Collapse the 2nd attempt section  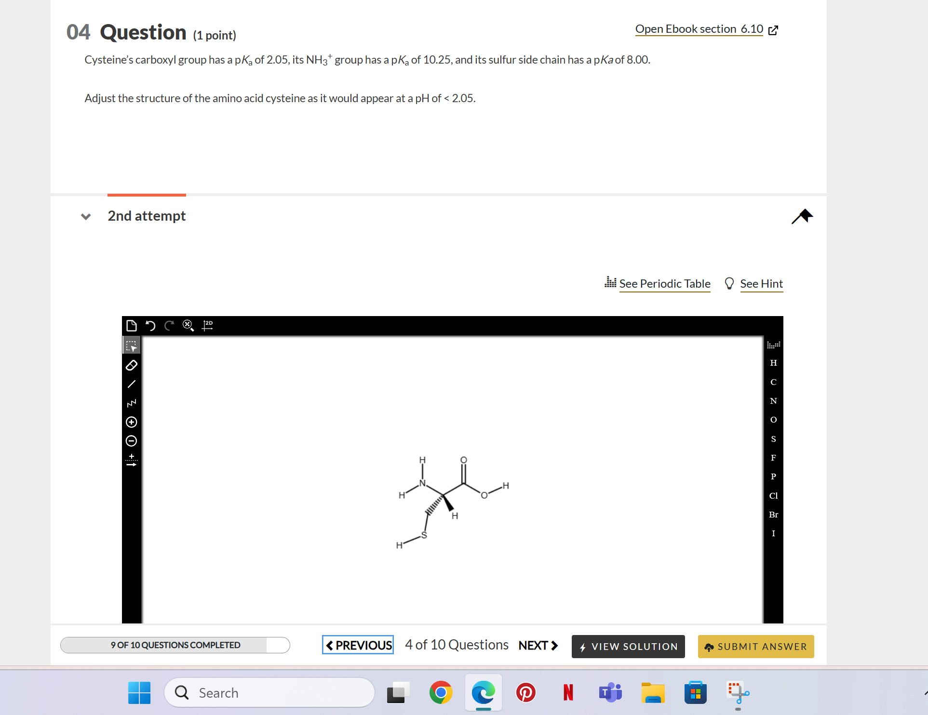(85, 216)
